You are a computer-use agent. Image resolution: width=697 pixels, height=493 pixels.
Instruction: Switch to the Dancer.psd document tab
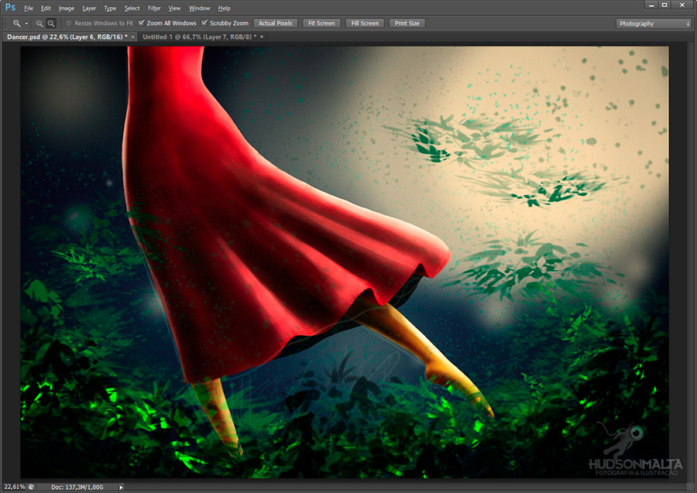point(67,37)
